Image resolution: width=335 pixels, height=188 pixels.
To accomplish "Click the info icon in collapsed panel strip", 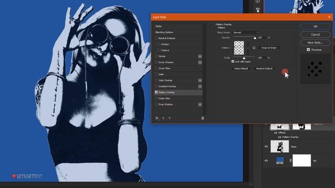I will pyautogui.click(x=258, y=1).
